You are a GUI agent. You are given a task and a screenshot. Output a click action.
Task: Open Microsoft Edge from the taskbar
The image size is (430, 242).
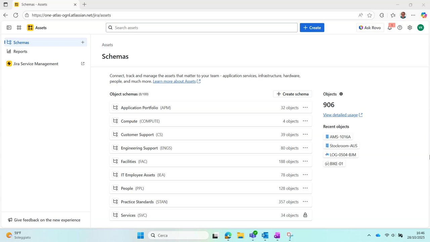[228, 235]
